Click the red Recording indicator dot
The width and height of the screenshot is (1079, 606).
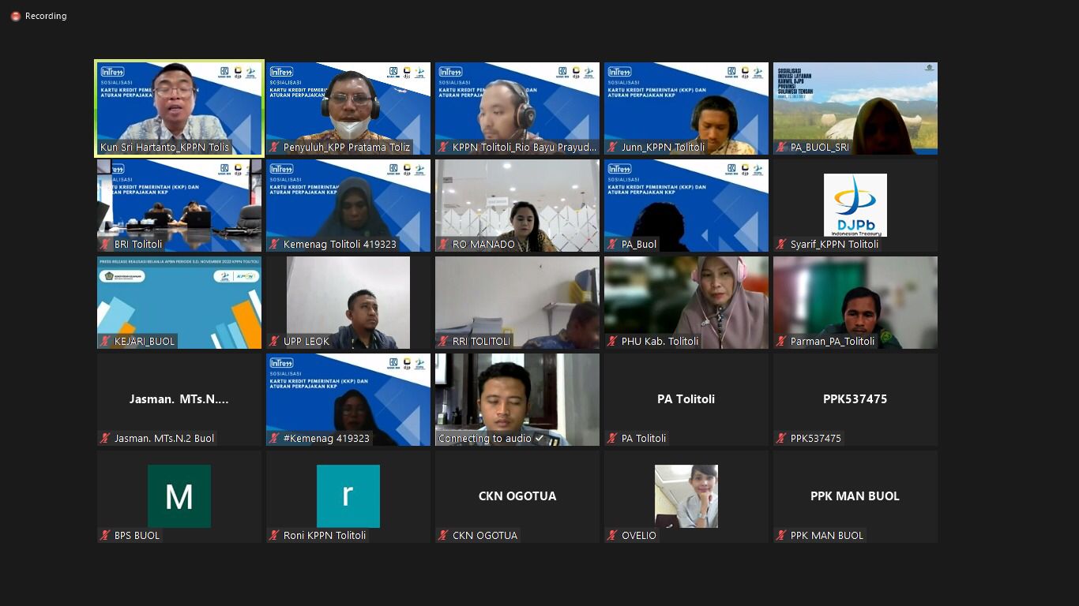(16, 16)
